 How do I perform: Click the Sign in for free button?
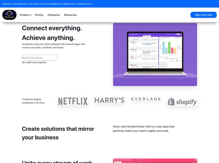[203, 15]
